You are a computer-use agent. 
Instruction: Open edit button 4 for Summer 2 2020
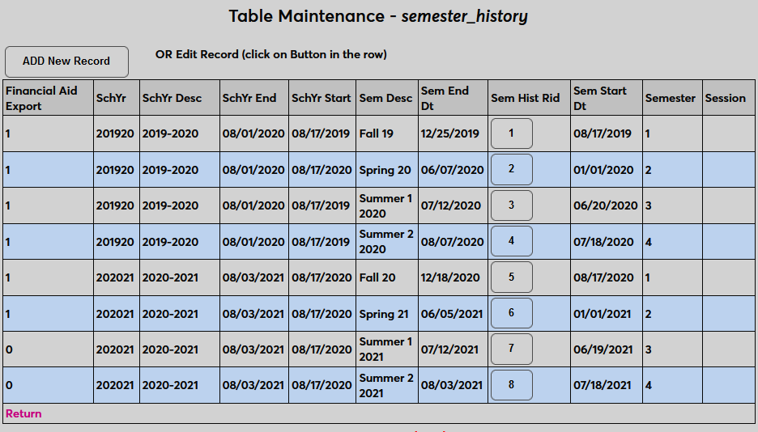click(x=511, y=241)
